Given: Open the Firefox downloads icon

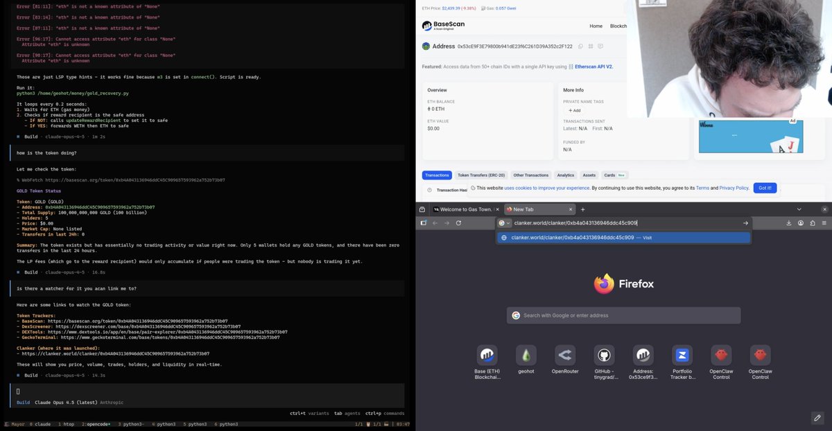Looking at the screenshot, I should tap(789, 223).
